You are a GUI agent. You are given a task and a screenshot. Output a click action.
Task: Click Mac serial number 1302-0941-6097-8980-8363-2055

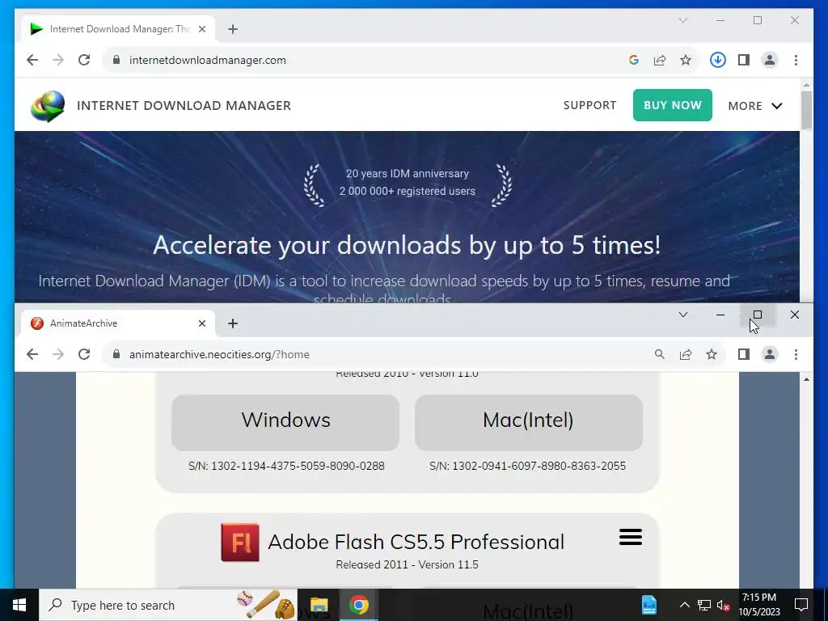tap(527, 466)
